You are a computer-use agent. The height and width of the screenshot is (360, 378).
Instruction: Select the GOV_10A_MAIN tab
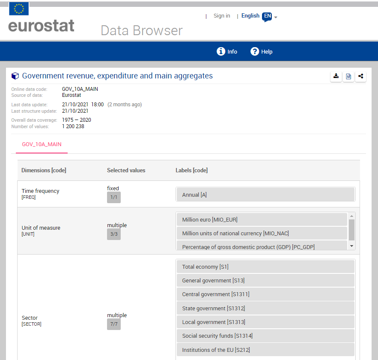click(42, 144)
